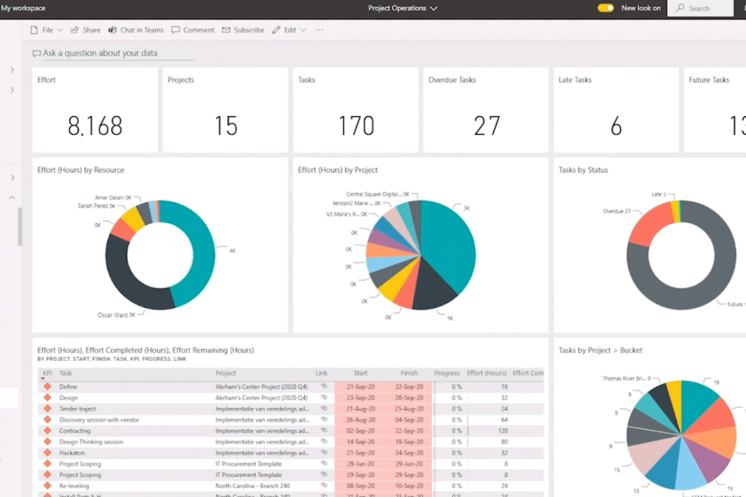Sort table by Finish column header
The image size is (746, 497).
409,373
